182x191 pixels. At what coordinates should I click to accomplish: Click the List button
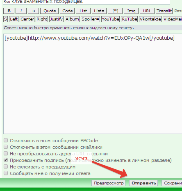pos(83,11)
